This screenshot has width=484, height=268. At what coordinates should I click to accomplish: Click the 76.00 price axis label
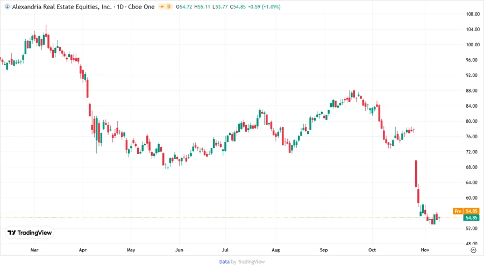473,137
